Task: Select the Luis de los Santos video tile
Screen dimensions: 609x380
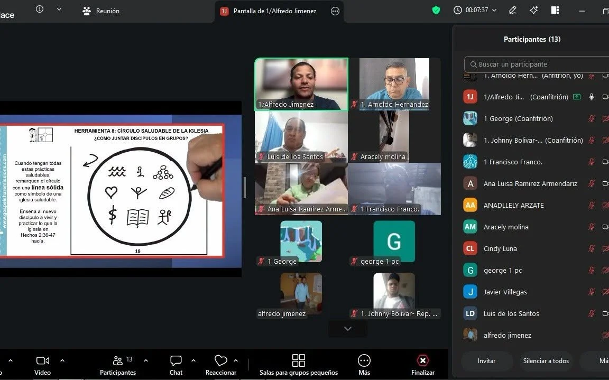Action: pyautogui.click(x=301, y=137)
